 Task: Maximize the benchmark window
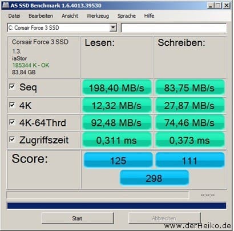(x=218, y=6)
